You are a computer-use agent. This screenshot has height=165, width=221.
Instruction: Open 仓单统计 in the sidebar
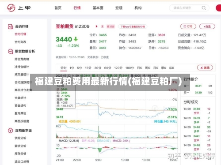pos(20,98)
